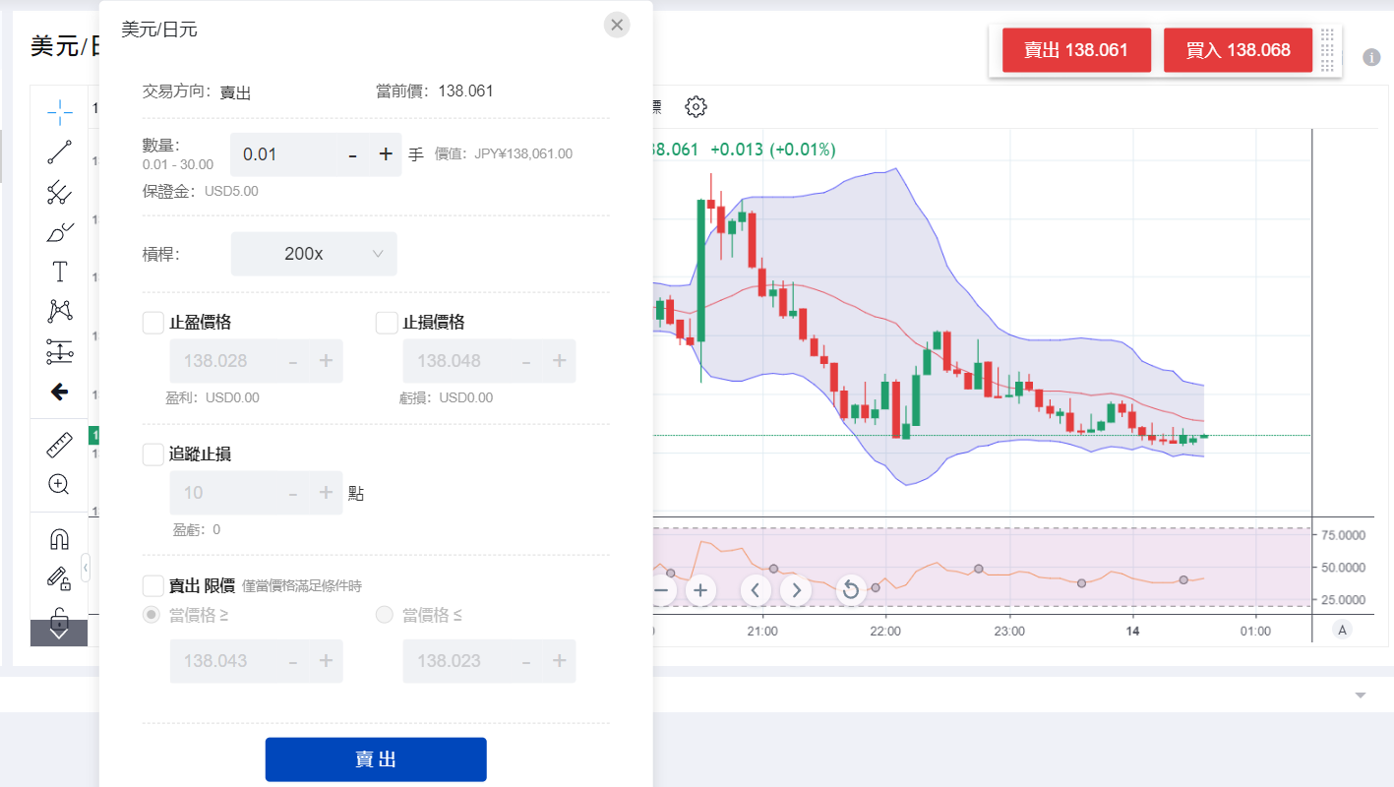Select the text annotation tool
The width and height of the screenshot is (1394, 787).
point(59,272)
